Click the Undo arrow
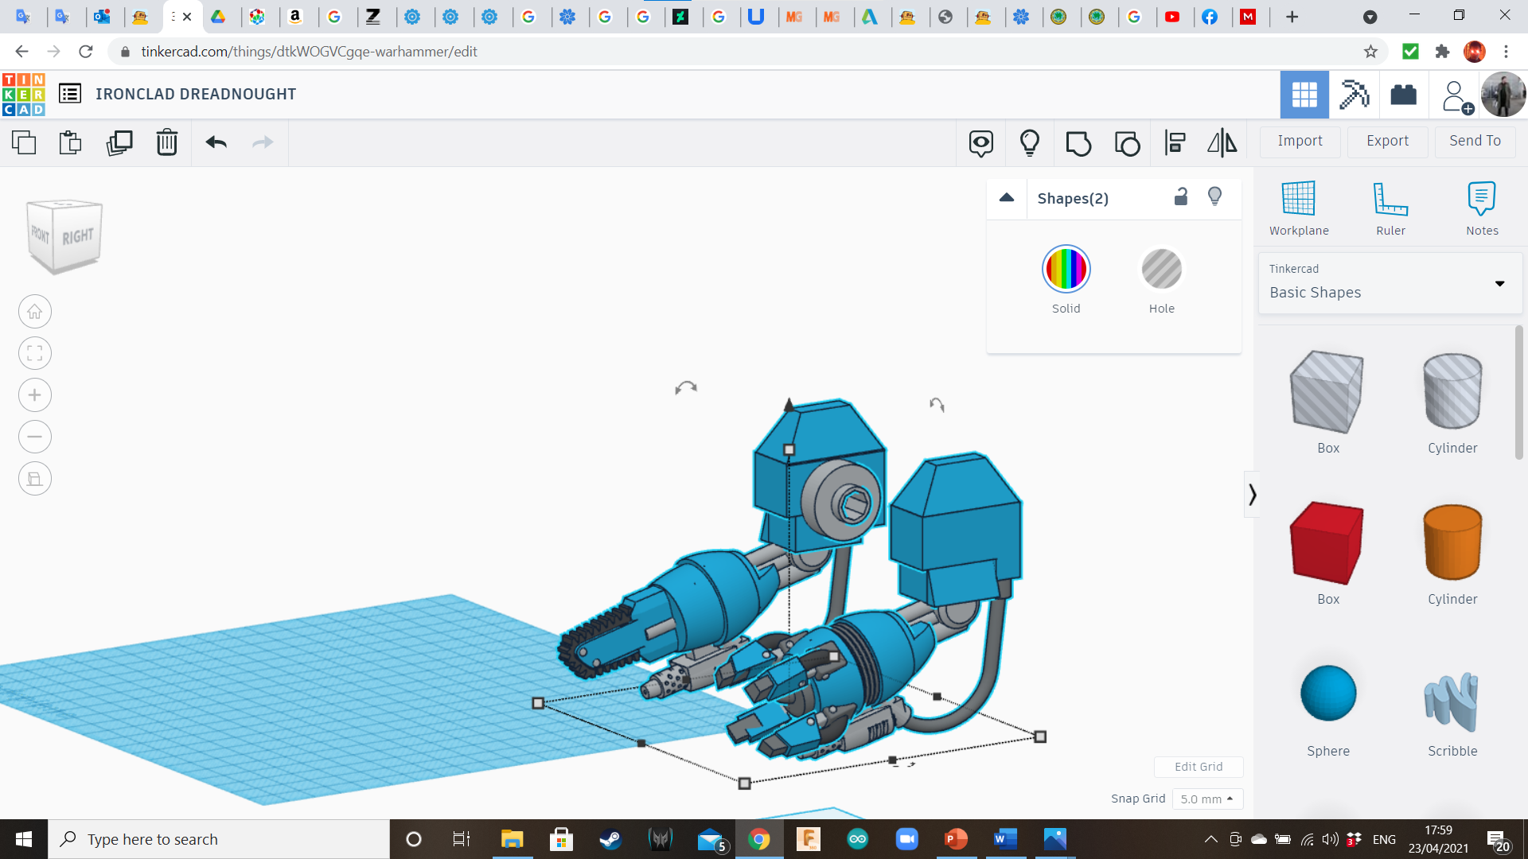 click(x=216, y=143)
